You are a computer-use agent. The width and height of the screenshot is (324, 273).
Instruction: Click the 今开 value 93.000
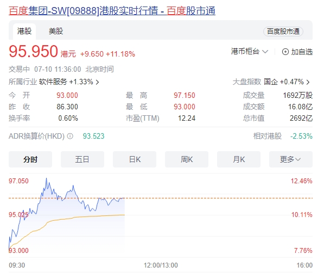67,95
